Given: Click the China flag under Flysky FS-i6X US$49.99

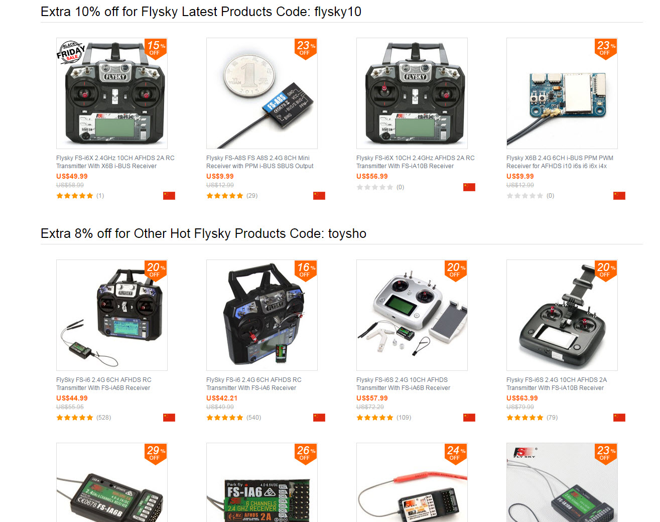Looking at the screenshot, I should coord(169,196).
